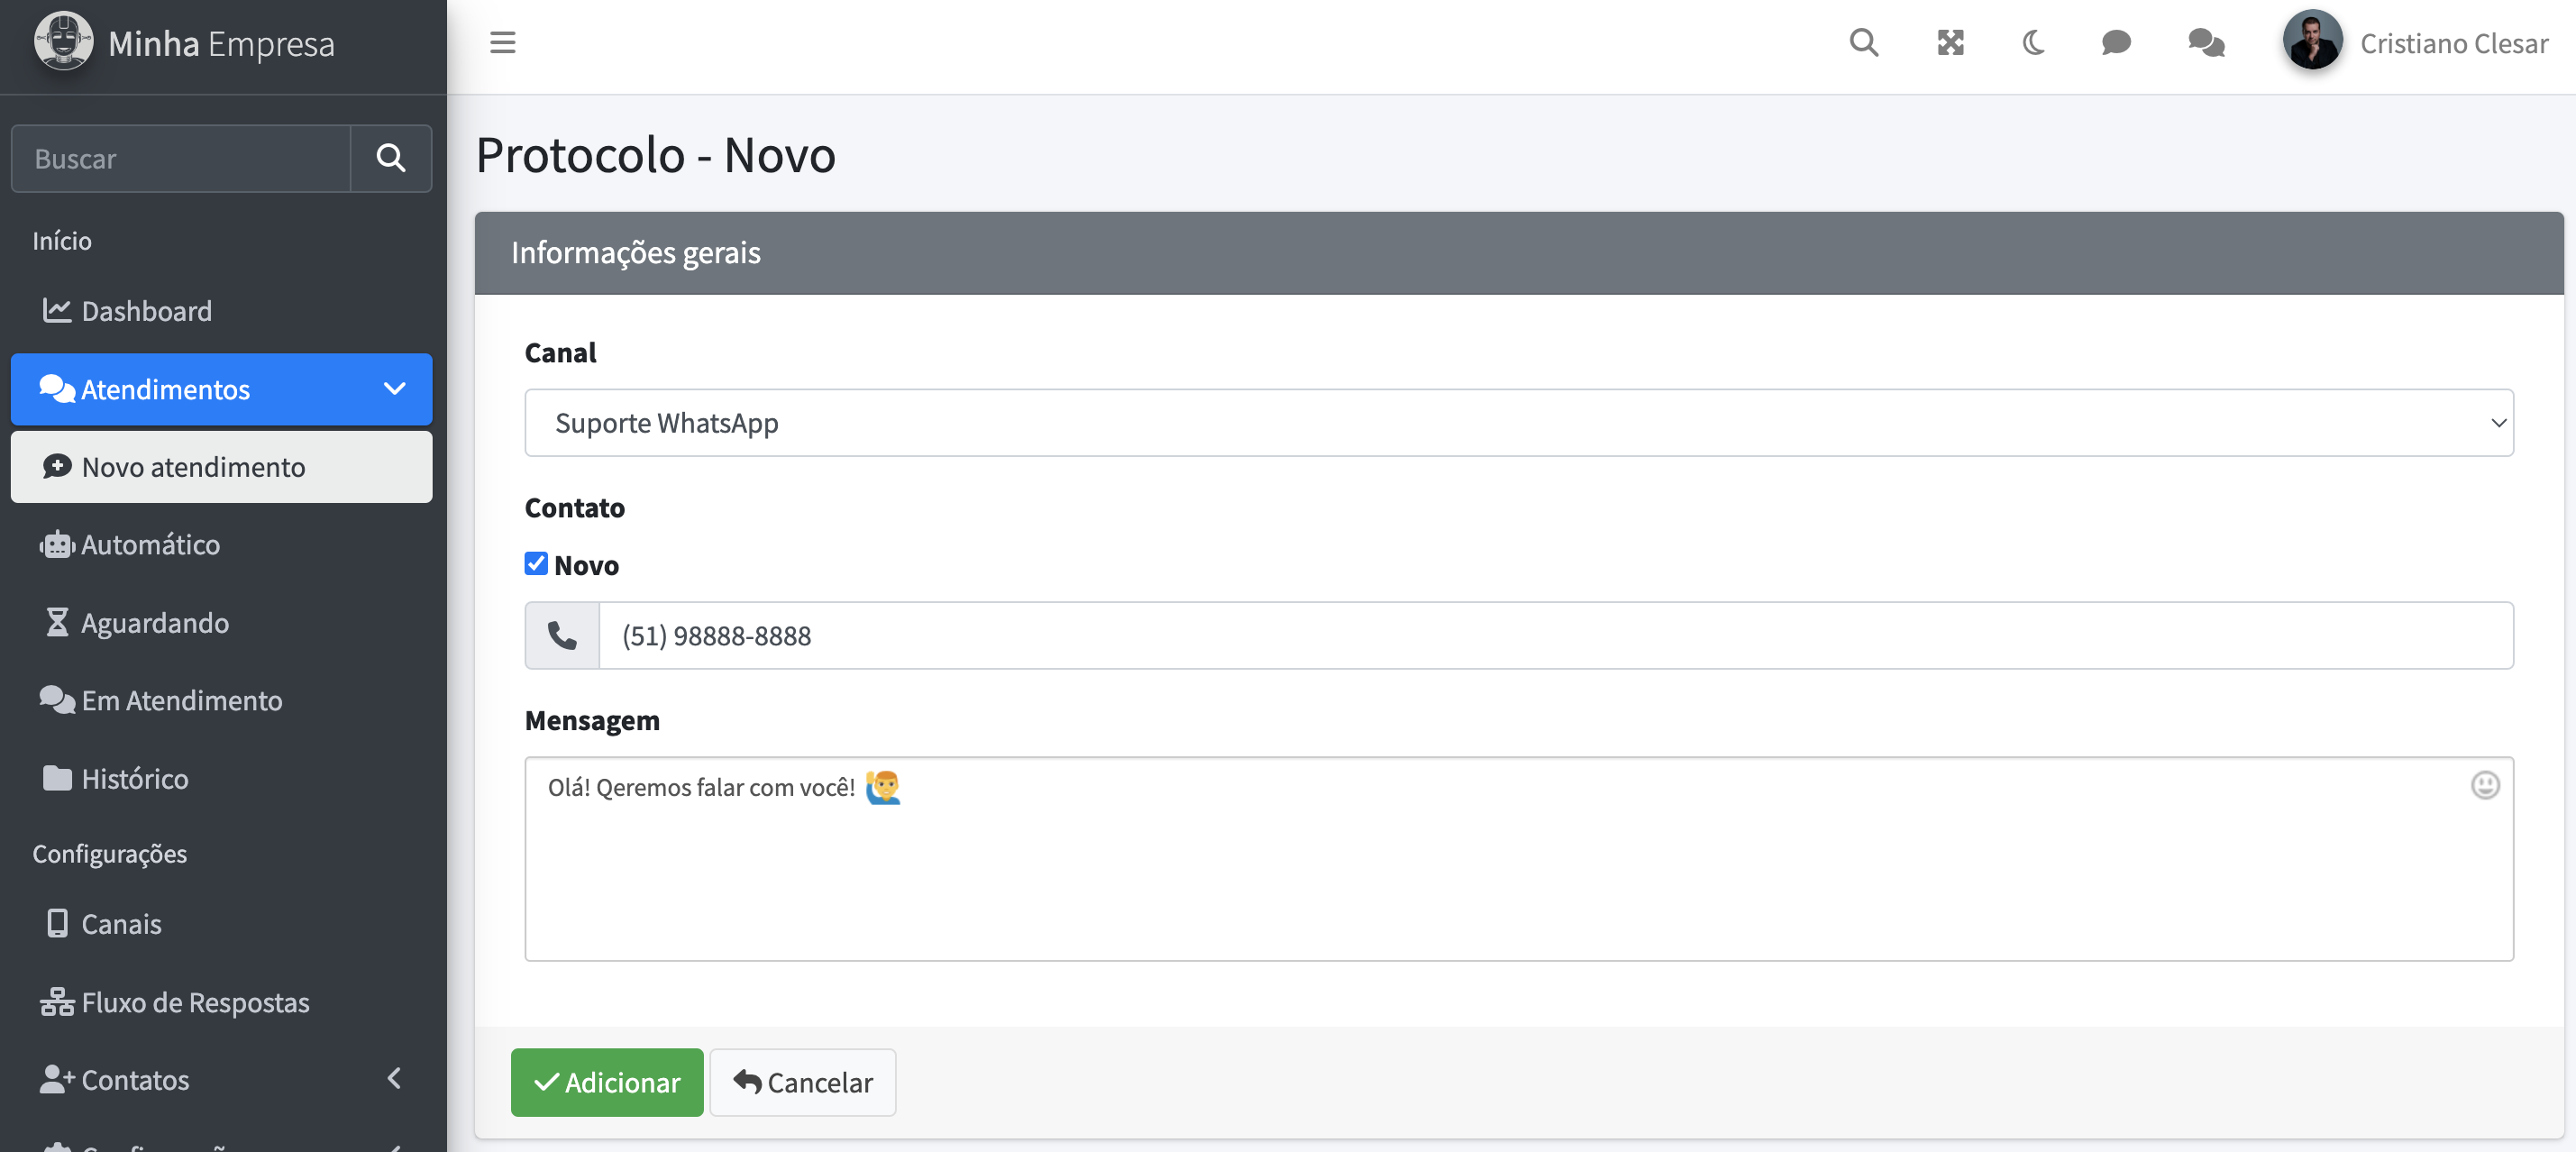Image resolution: width=2576 pixels, height=1152 pixels.
Task: Open the Histórico sidebar item
Action: 134,778
